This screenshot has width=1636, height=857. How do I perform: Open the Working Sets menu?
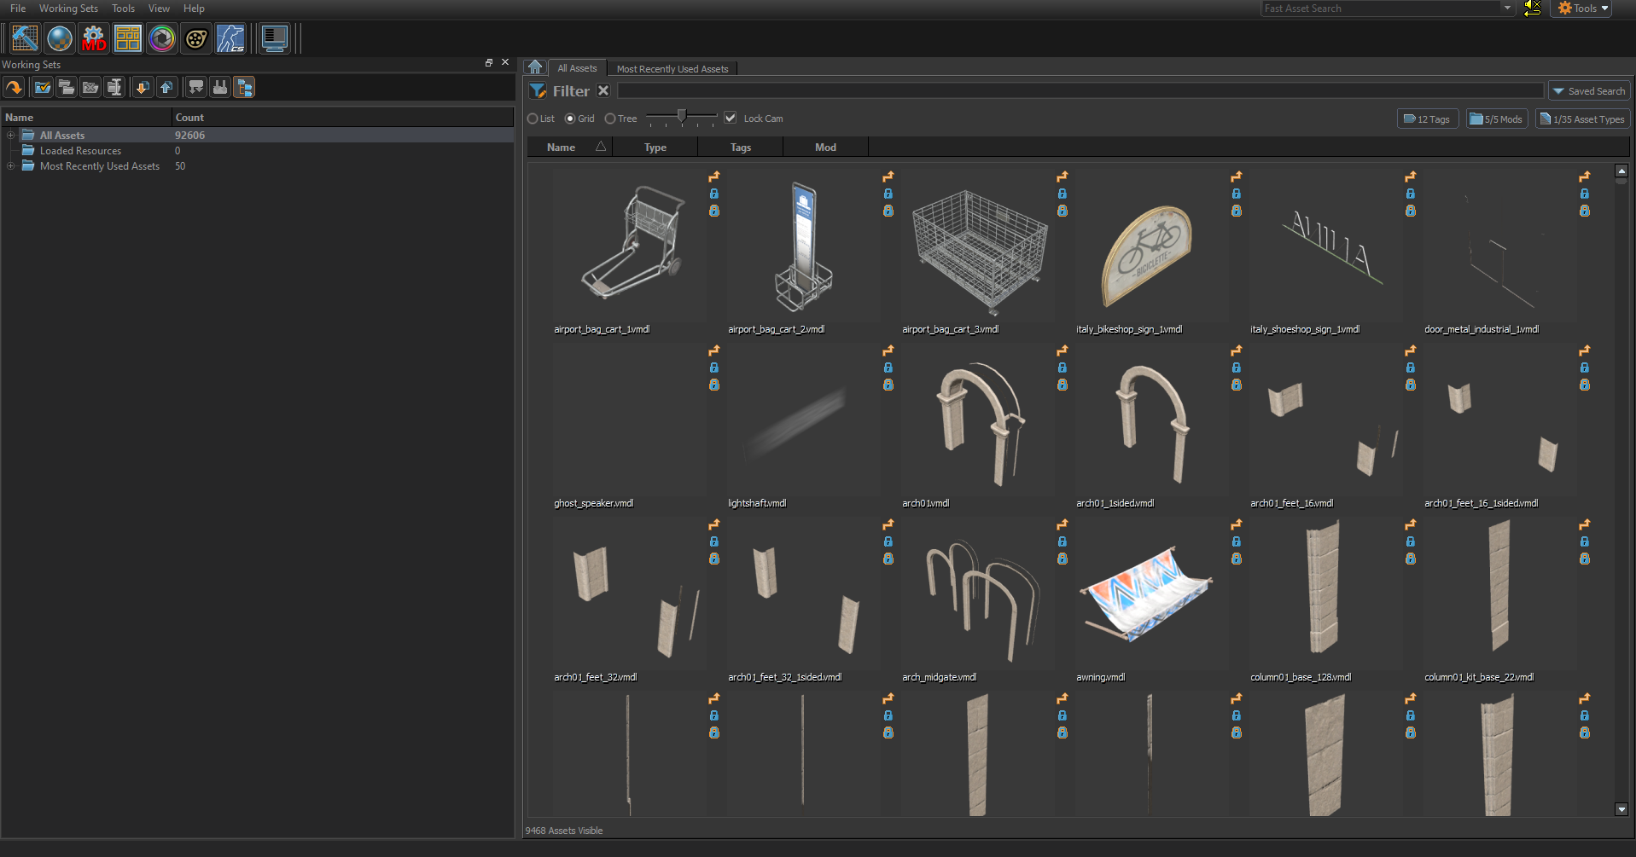point(68,9)
